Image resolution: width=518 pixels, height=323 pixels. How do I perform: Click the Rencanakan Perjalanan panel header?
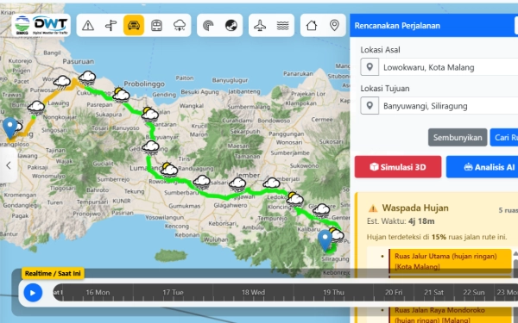433,25
